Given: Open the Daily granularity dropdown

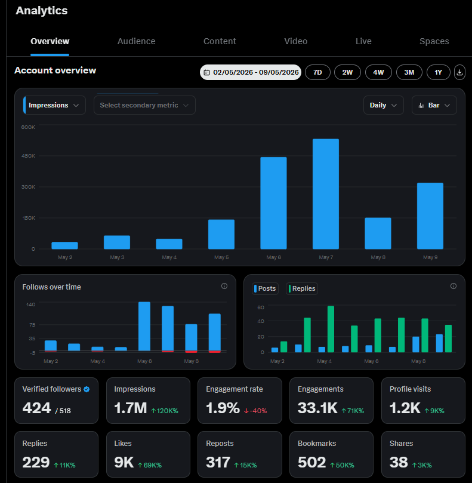Looking at the screenshot, I should click(383, 105).
